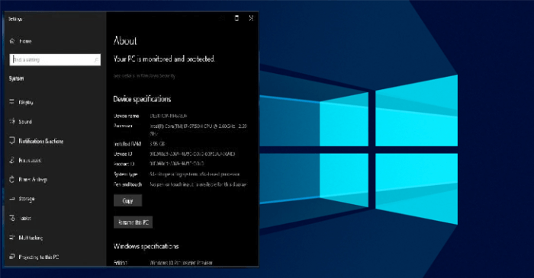Open the Tablet settings

pos(25,219)
